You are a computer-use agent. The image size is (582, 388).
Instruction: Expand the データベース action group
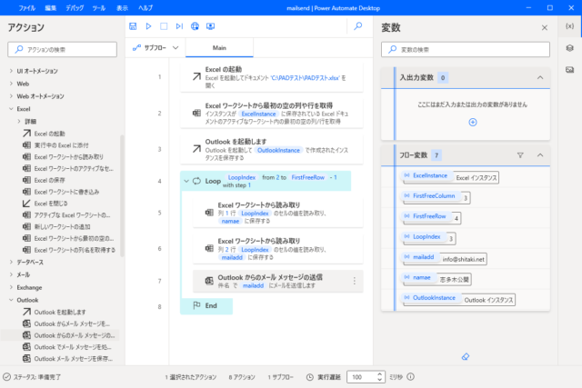[x=11, y=262]
